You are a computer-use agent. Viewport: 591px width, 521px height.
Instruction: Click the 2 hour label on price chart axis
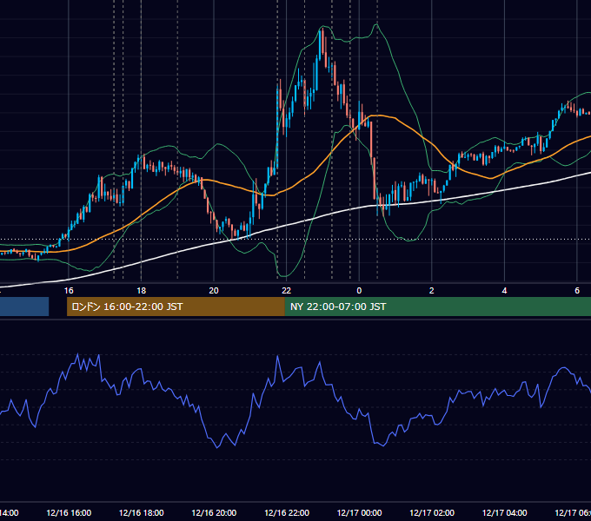432,291
